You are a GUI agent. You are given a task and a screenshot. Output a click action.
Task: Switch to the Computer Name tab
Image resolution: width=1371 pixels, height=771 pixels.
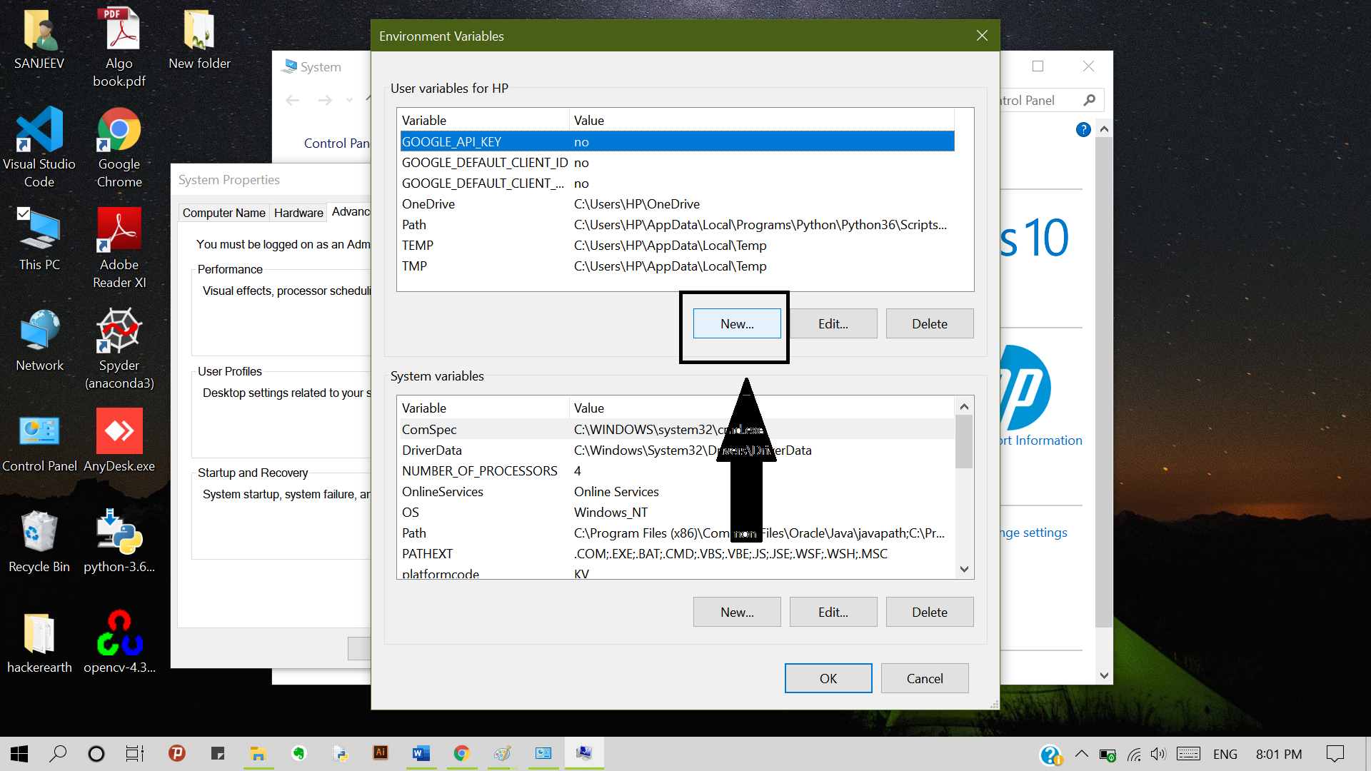[x=224, y=213]
